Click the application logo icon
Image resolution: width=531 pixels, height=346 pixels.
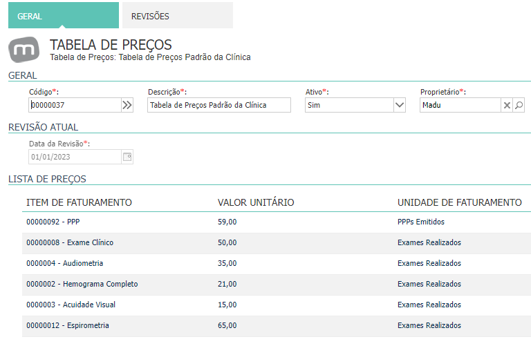24,50
